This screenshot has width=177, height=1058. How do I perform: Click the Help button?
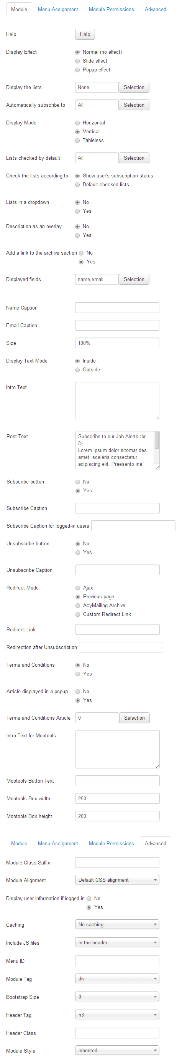coord(85,35)
